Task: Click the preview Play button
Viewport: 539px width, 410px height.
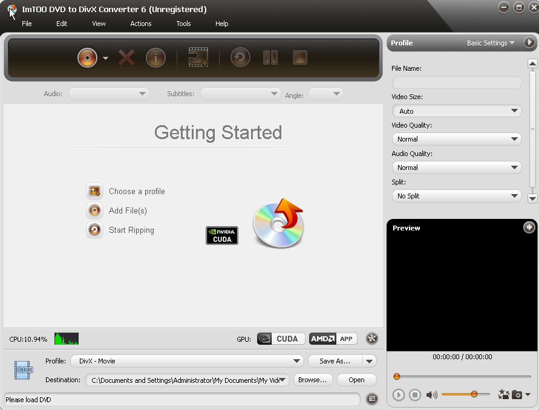Action: pos(399,395)
